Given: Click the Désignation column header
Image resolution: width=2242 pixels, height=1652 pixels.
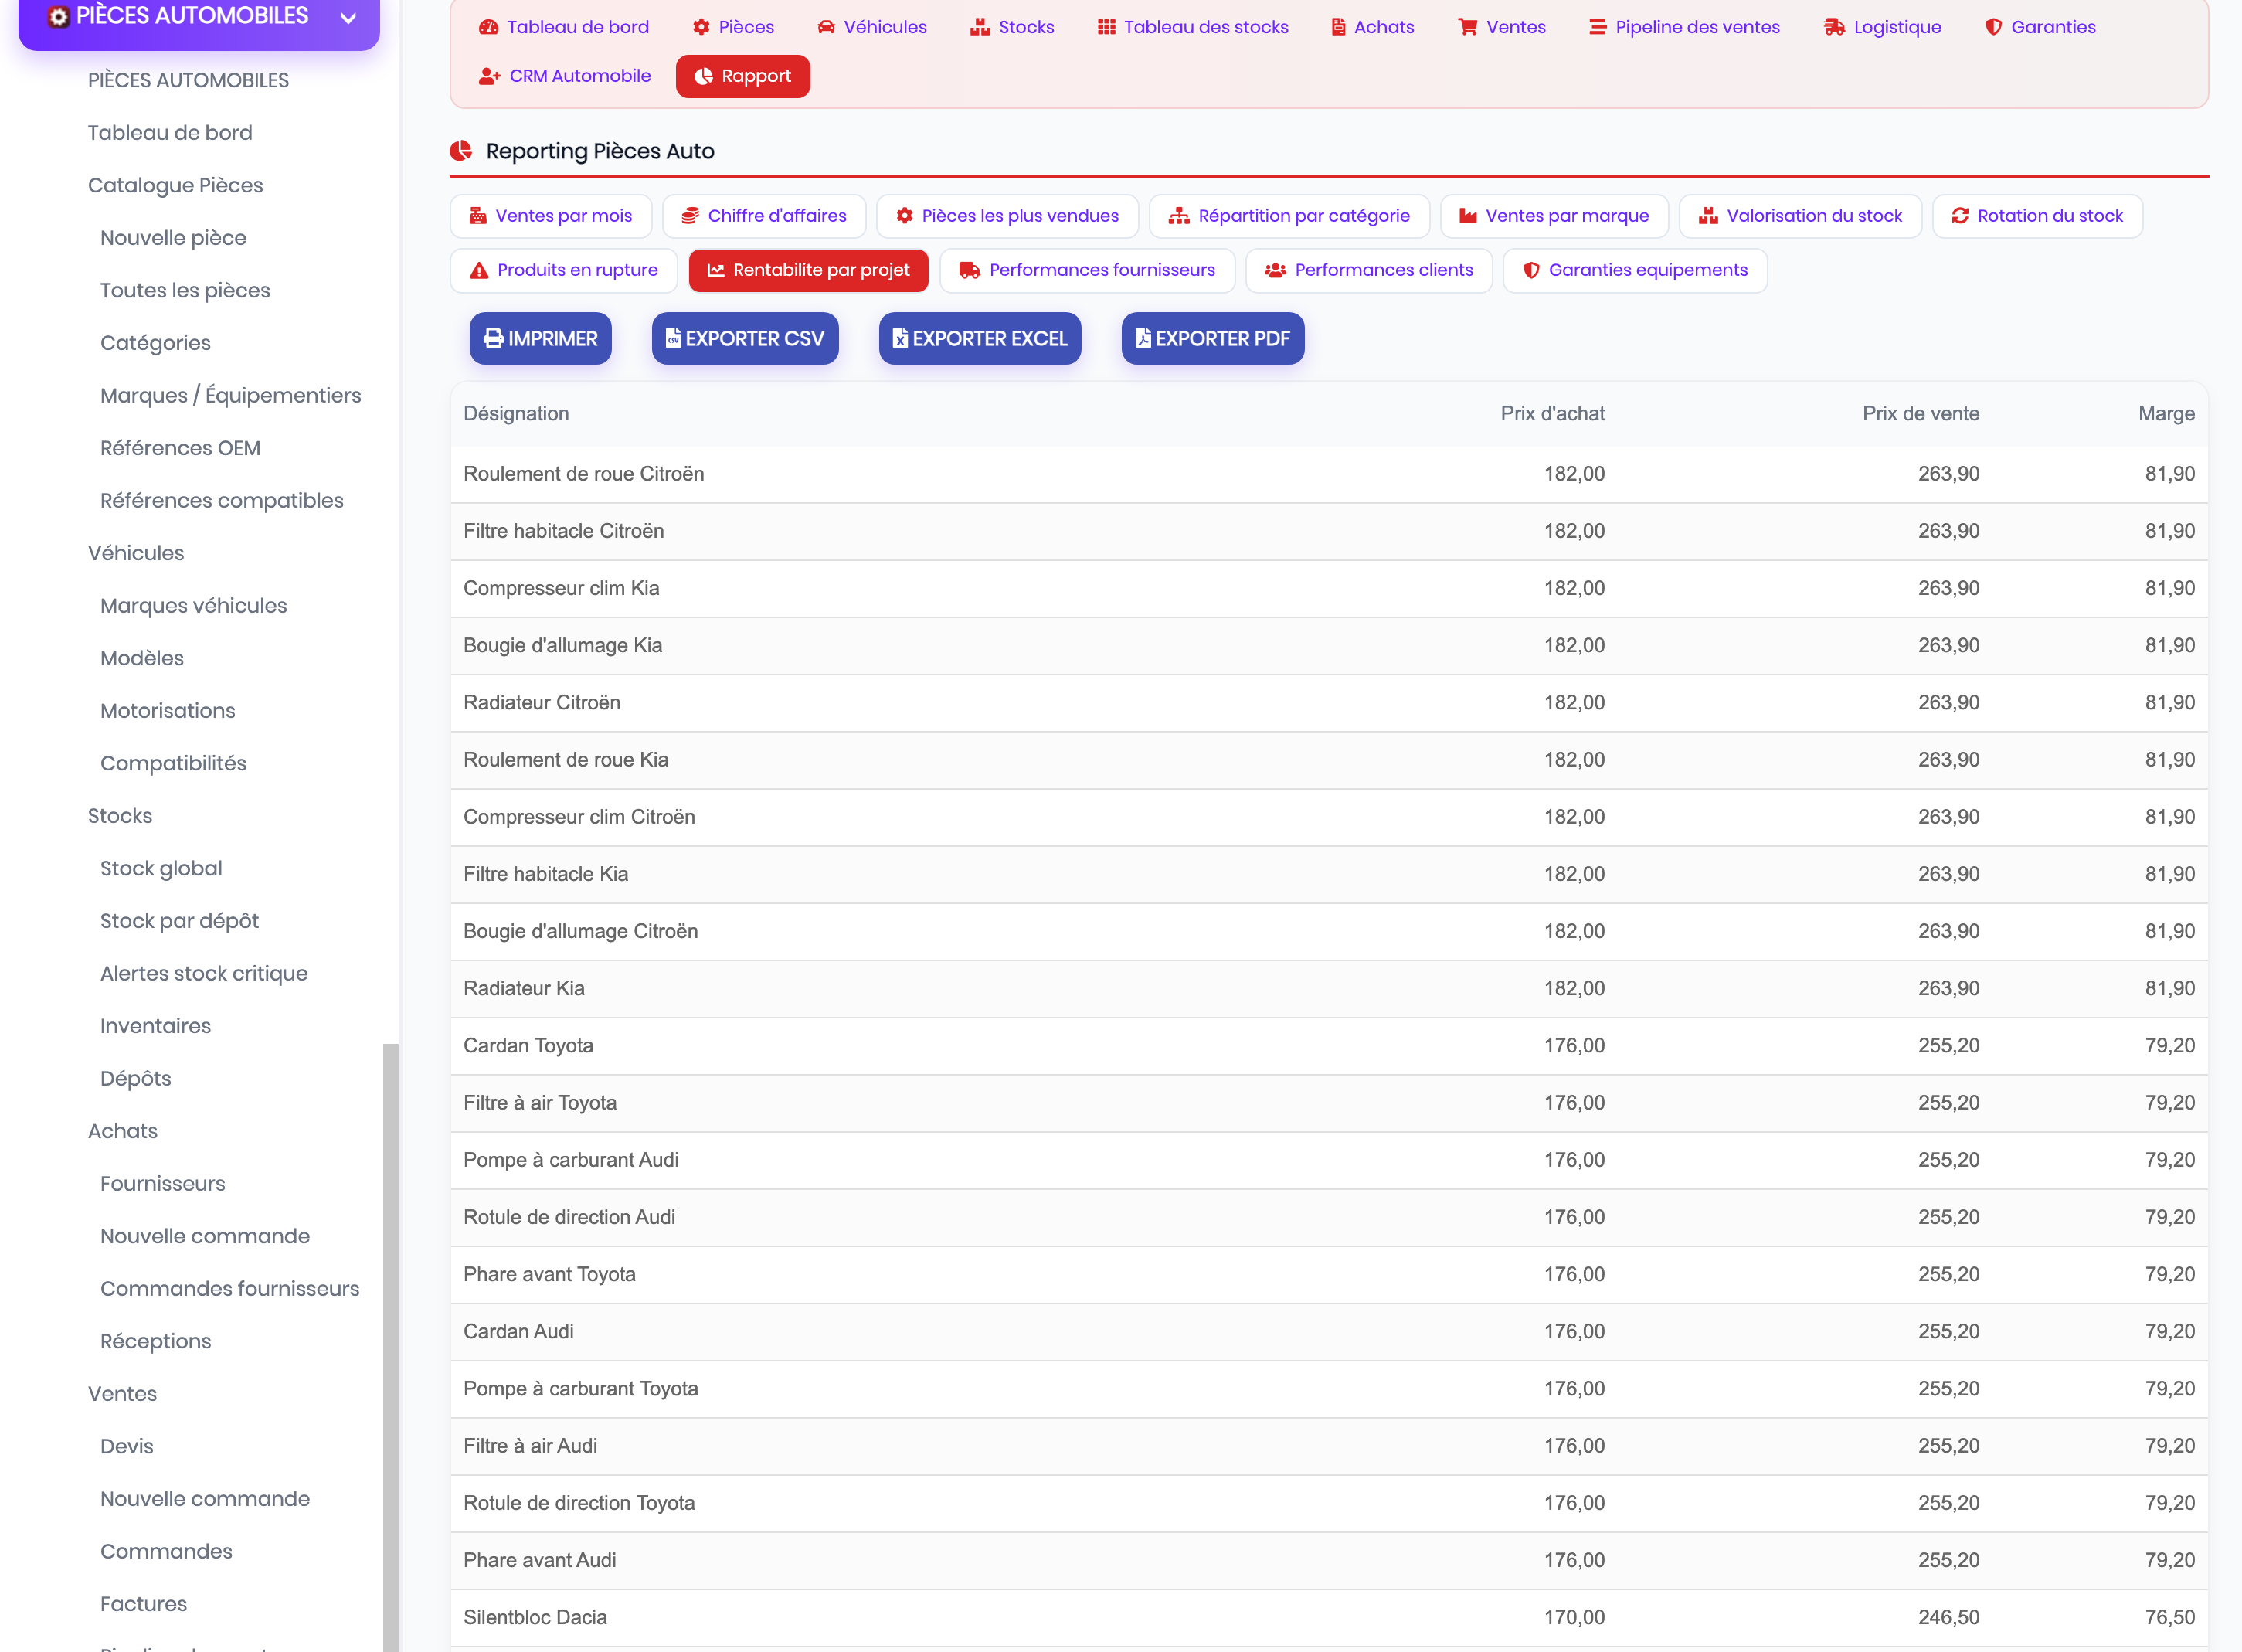Looking at the screenshot, I should (x=516, y=413).
